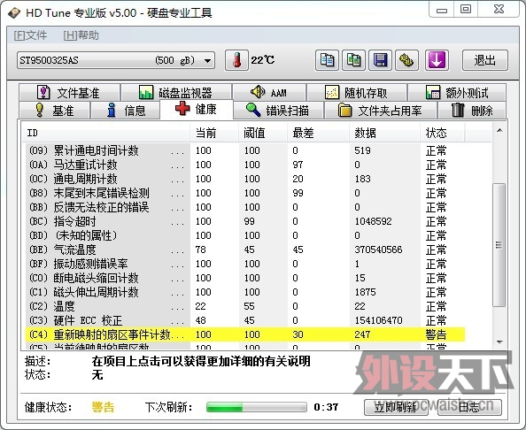
Task: Click the 立即刷新 button
Action: (396, 407)
